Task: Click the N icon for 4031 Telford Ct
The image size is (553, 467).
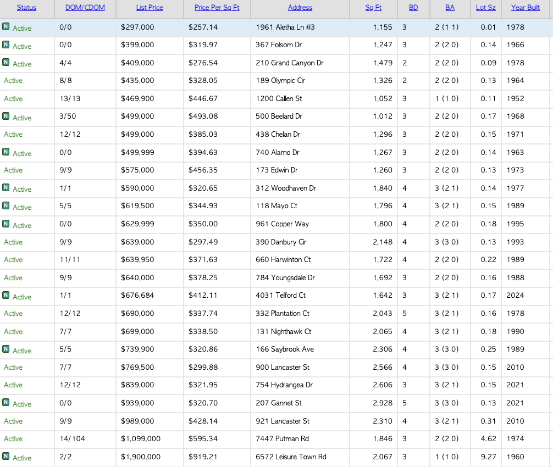Action: (5, 295)
